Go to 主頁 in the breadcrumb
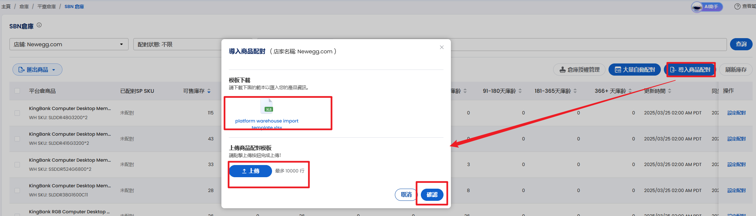The height and width of the screenshot is (216, 756). point(6,6)
